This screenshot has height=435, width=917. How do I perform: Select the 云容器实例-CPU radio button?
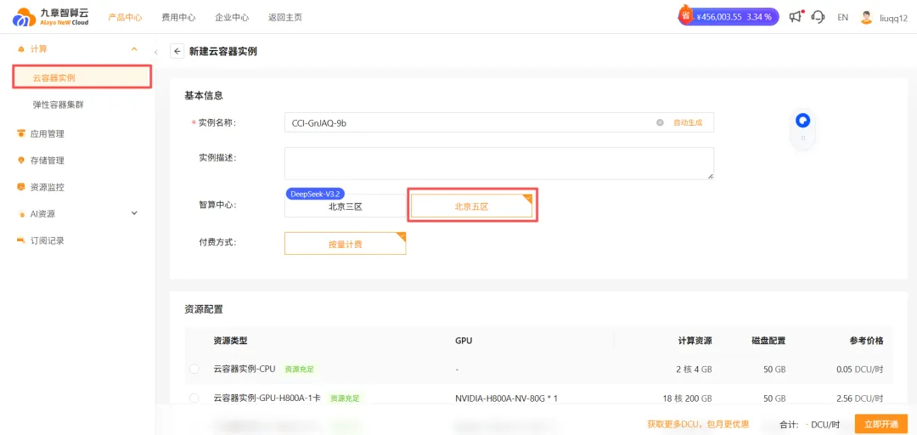(194, 369)
